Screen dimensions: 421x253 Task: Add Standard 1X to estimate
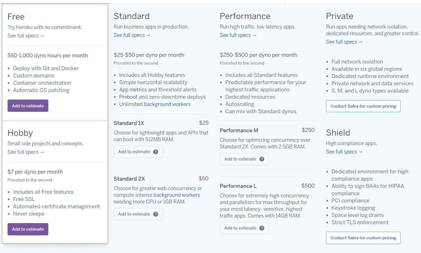point(134,152)
